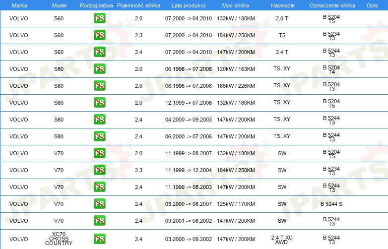Select 132kW / 180KM in the V70 row

click(x=236, y=153)
